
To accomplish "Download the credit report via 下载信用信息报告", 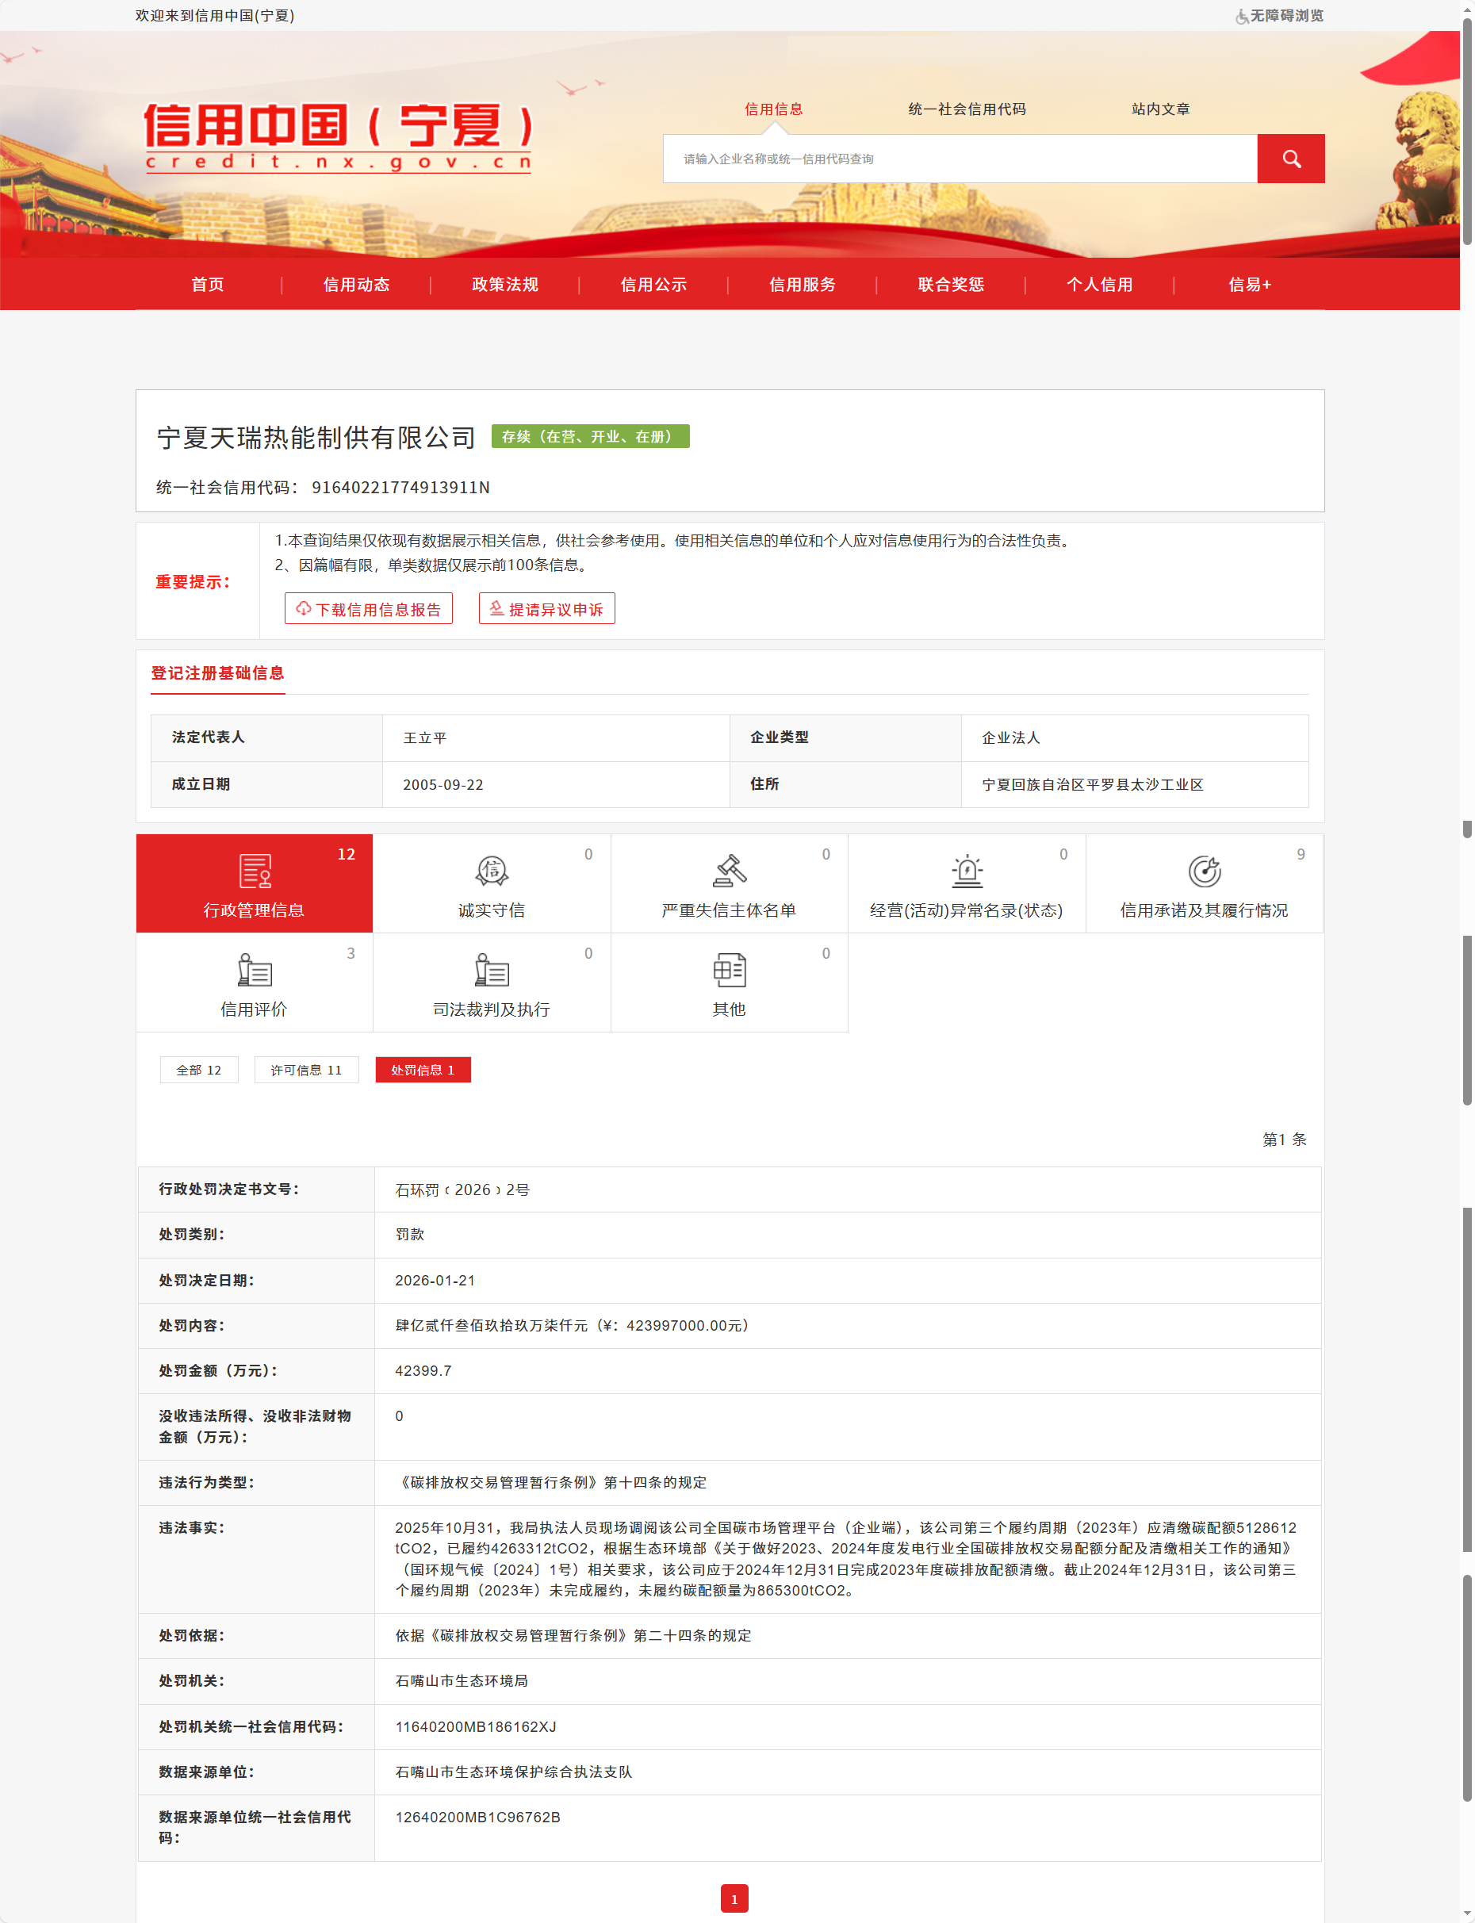I will 369,609.
